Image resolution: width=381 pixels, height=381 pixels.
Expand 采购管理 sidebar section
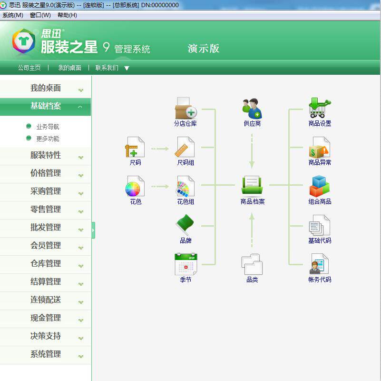tap(46, 191)
